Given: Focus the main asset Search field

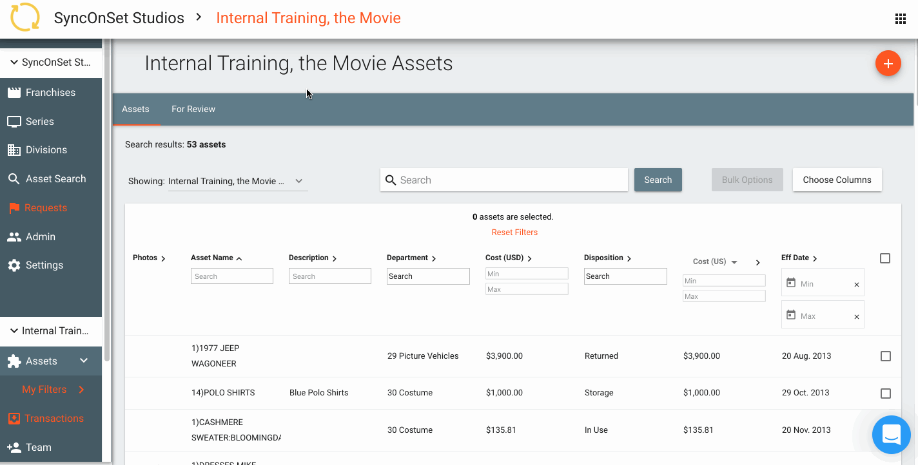Looking at the screenshot, I should (x=504, y=180).
